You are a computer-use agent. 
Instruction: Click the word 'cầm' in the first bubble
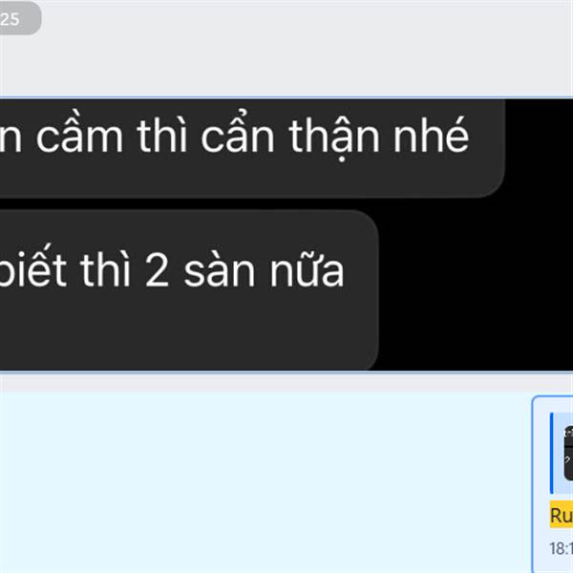click(x=79, y=133)
